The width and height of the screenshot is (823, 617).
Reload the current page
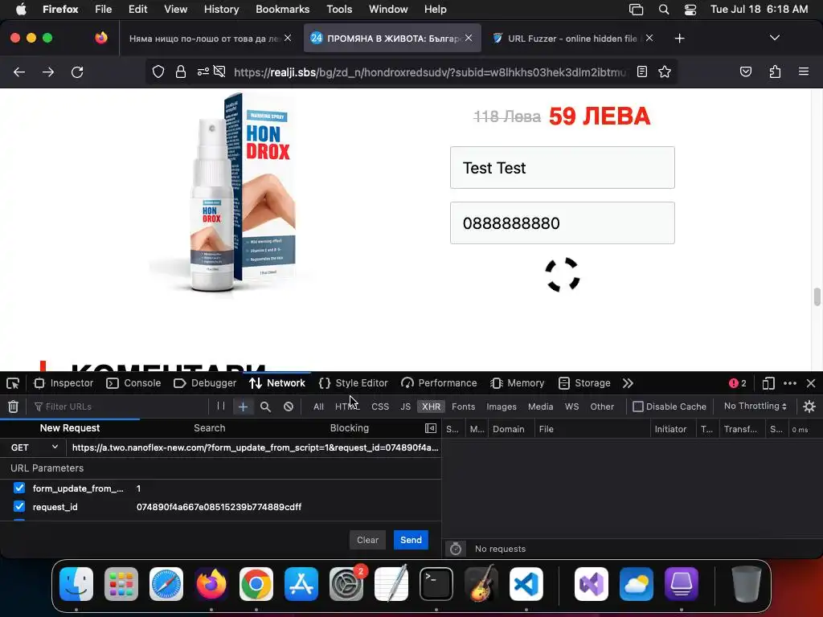[77, 72]
